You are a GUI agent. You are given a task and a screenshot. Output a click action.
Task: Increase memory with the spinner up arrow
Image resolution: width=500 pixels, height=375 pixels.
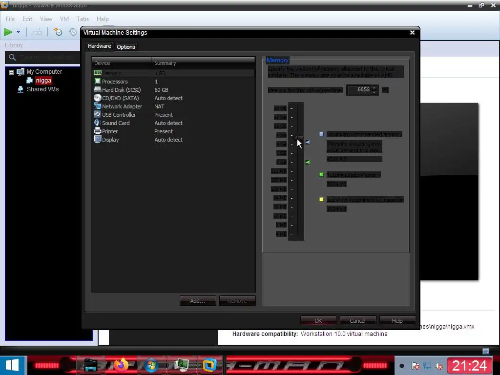375,87
